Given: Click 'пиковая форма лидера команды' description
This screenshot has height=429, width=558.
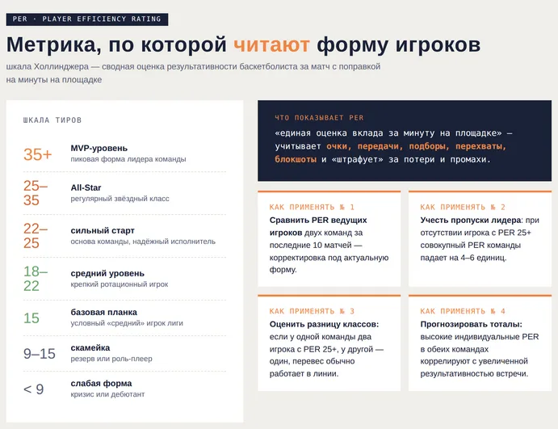Looking at the screenshot, I should 128,159.
